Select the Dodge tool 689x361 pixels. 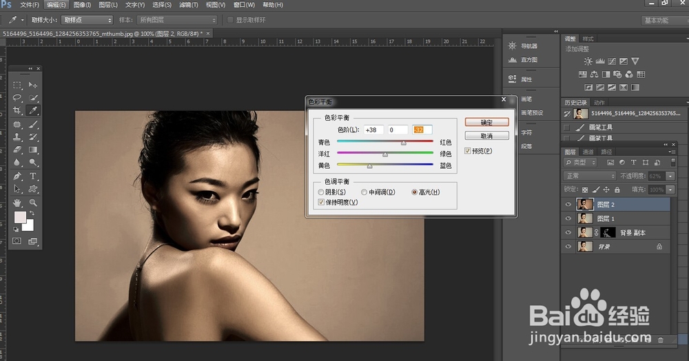click(33, 163)
